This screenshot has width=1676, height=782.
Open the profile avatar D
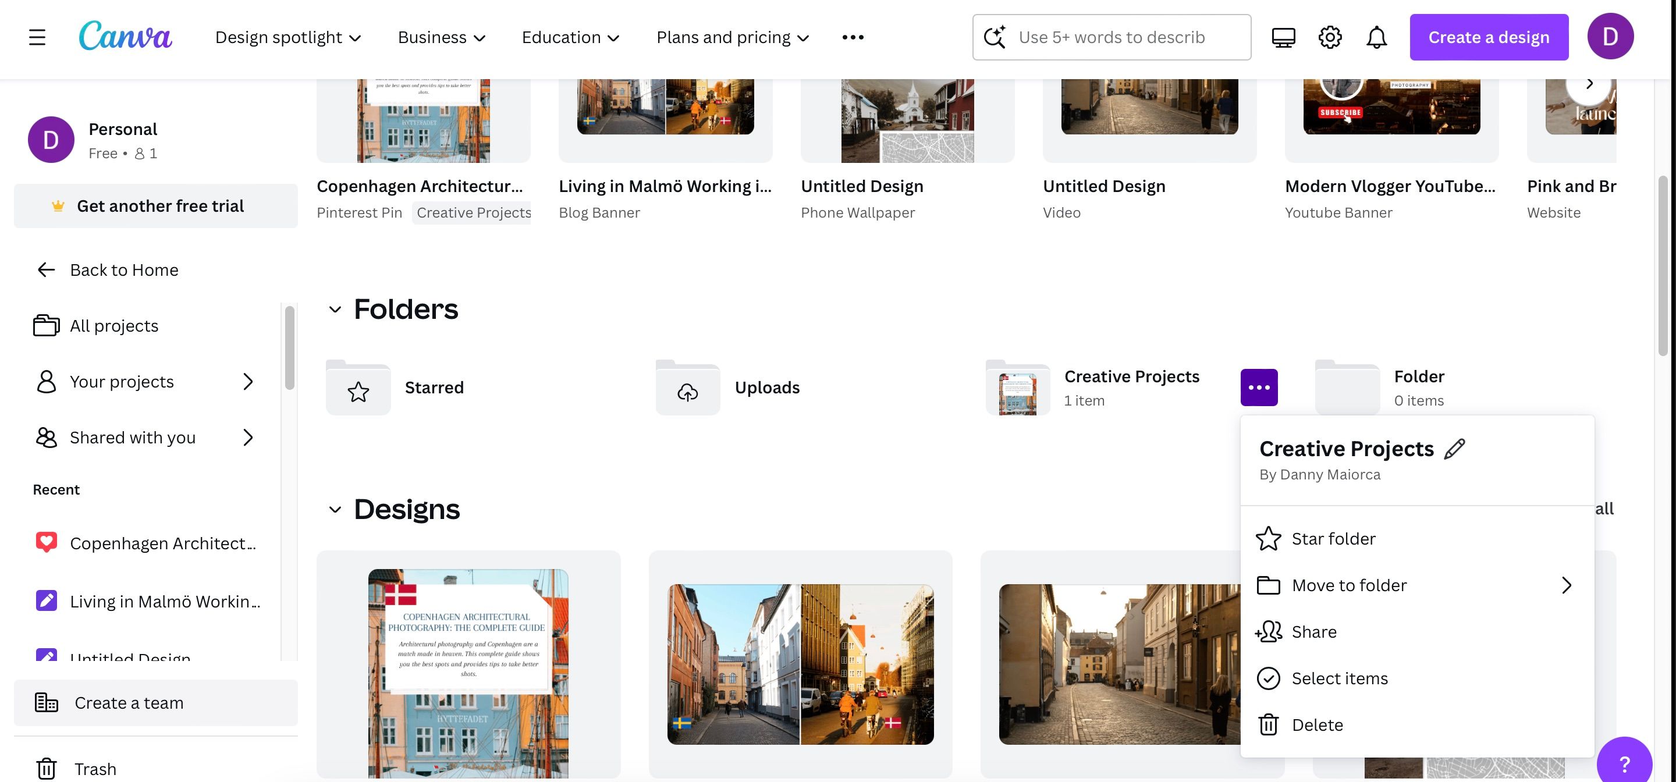1611,37
